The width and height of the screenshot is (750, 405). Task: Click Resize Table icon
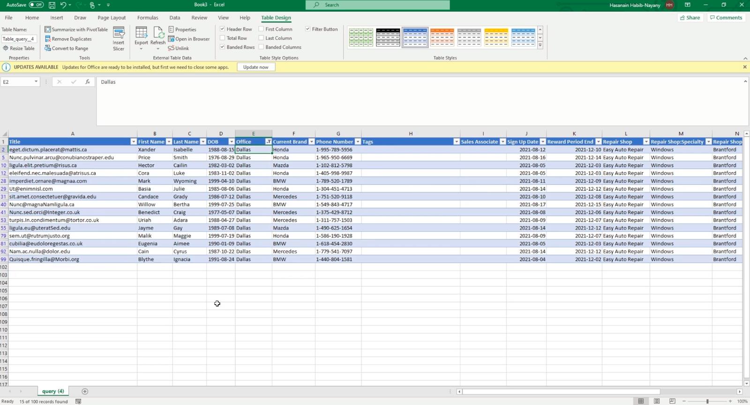(x=6, y=48)
